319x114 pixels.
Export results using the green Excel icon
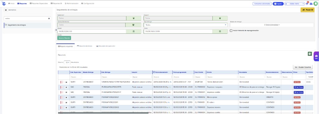[310, 54]
